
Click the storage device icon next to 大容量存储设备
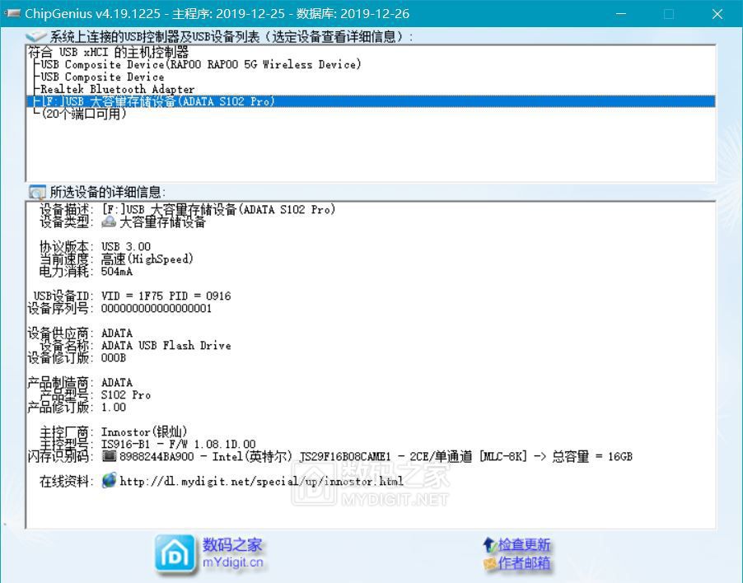tap(109, 222)
